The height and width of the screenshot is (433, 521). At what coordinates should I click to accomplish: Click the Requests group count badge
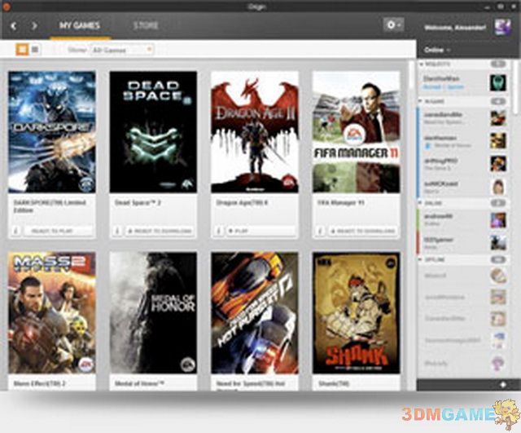[498, 64]
